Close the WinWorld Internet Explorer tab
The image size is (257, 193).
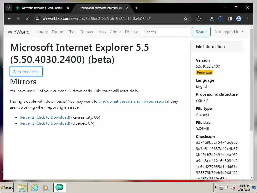(x=127, y=8)
